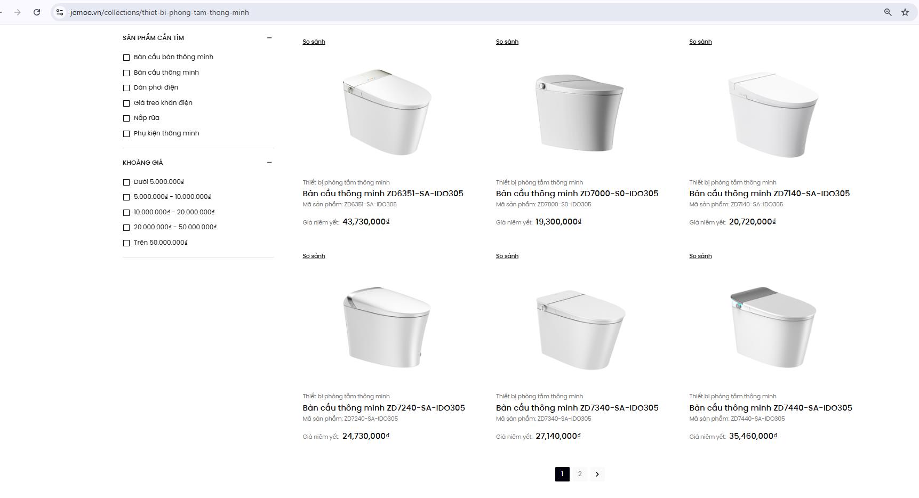Open the ZD7240 toilet product image
The height and width of the screenshot is (498, 919).
pos(386,327)
